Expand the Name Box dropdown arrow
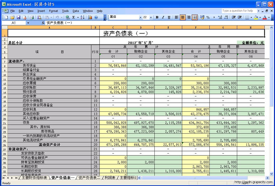This screenshot has height=186, width=275. click(x=28, y=23)
